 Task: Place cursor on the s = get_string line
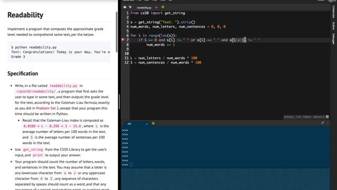click(163, 22)
